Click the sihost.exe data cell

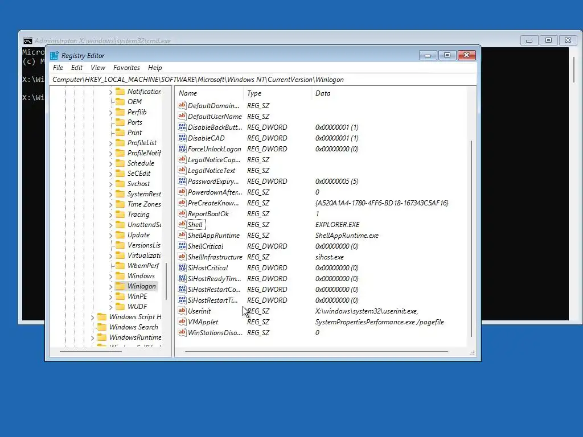330,257
